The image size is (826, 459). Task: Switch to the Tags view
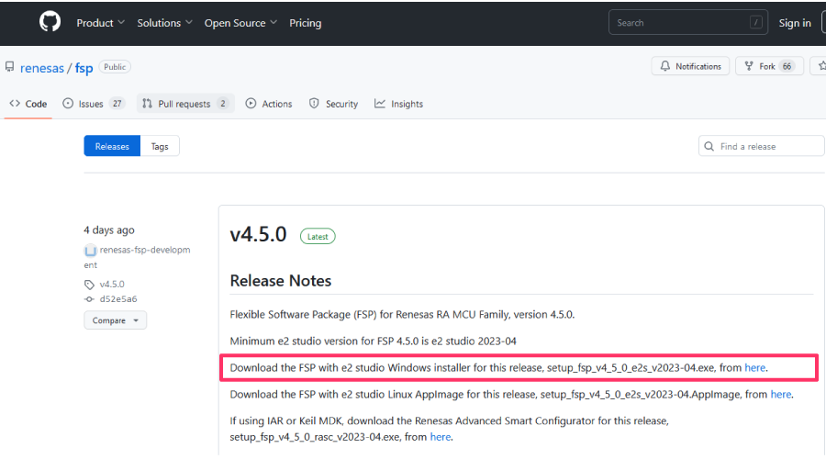pos(160,146)
